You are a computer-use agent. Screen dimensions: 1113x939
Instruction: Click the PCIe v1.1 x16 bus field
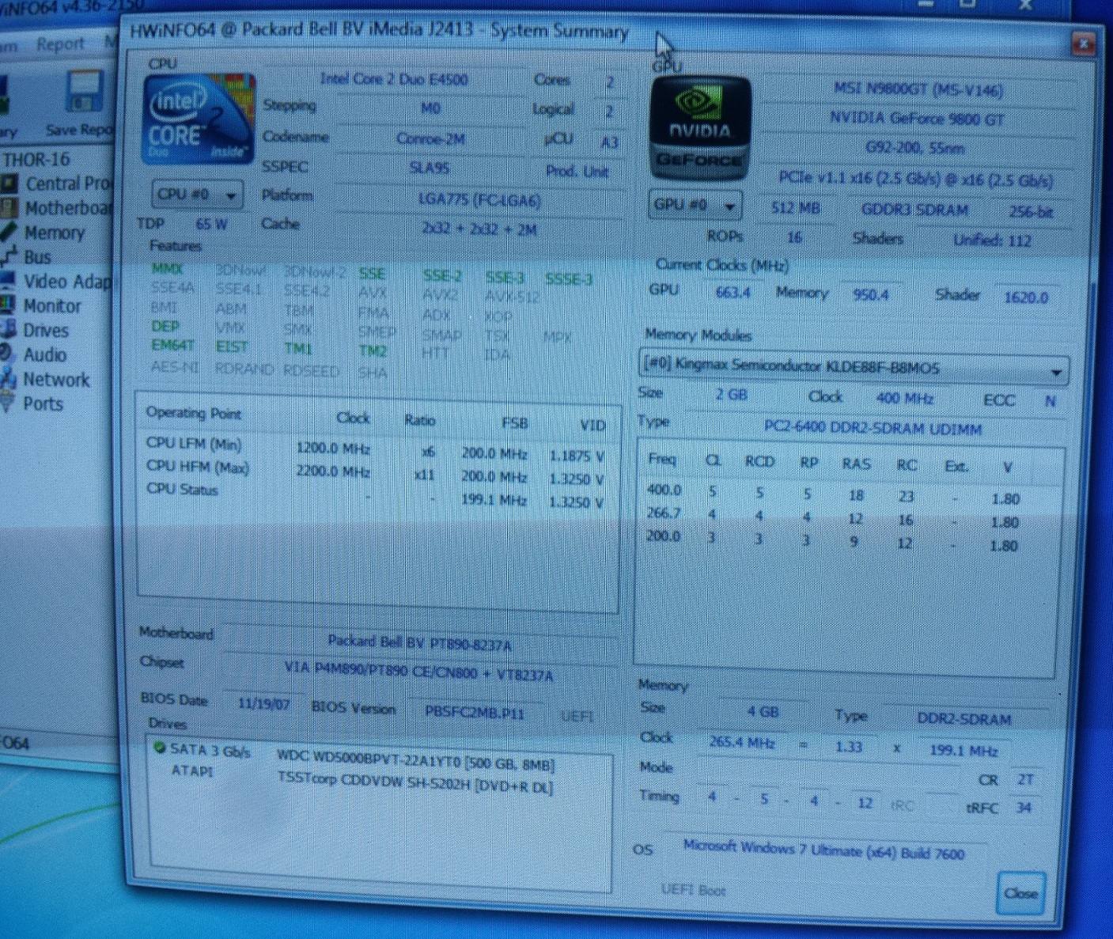coord(915,180)
